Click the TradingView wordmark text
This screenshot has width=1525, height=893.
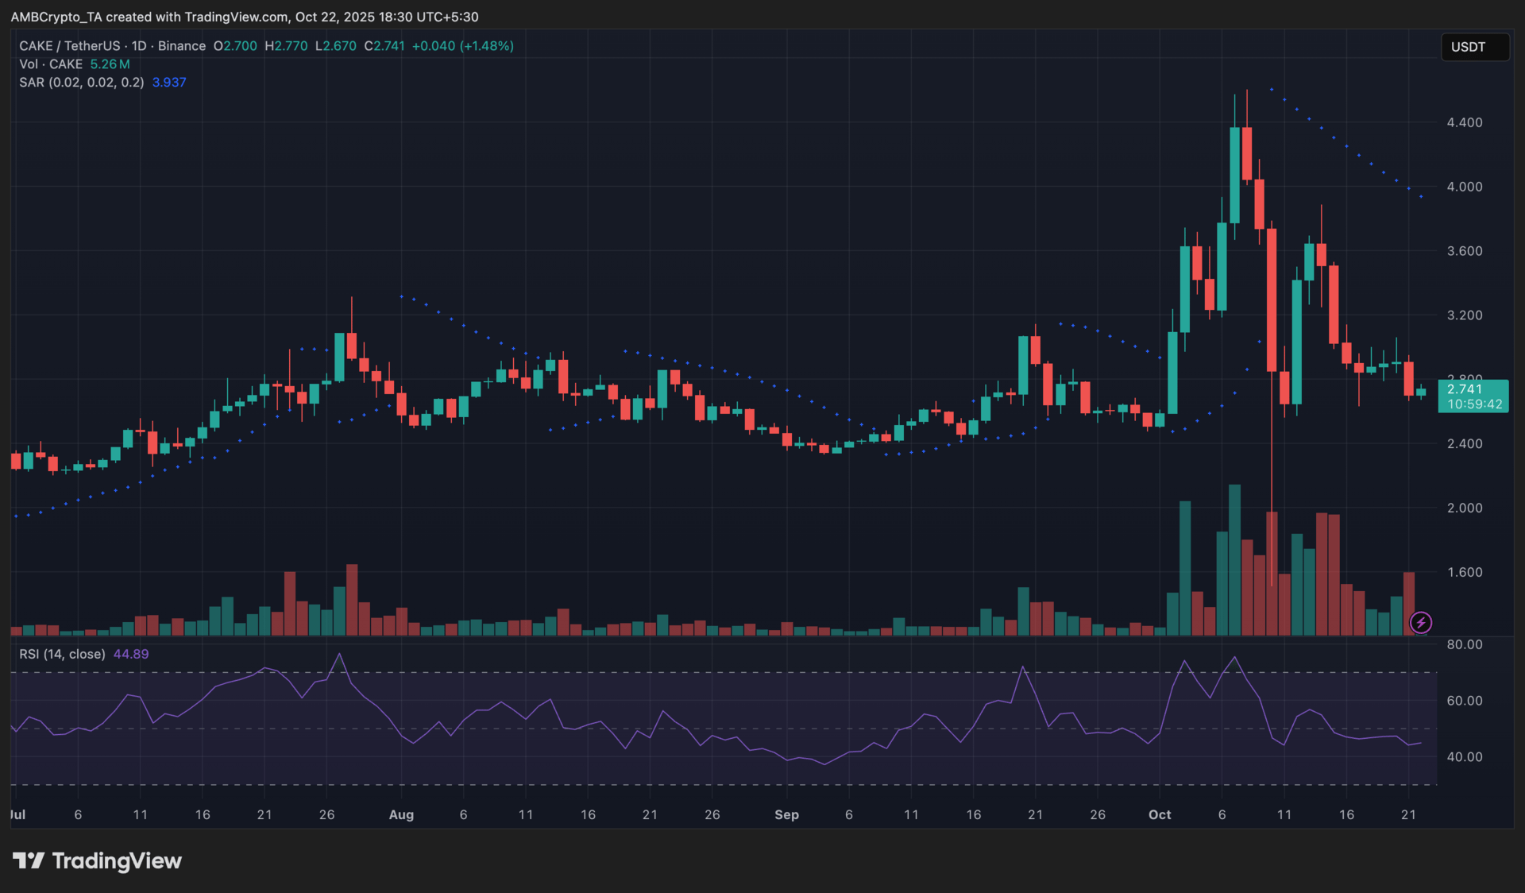click(x=117, y=860)
